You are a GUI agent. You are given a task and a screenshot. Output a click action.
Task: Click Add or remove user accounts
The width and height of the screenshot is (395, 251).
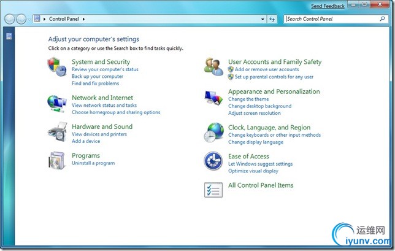(267, 69)
